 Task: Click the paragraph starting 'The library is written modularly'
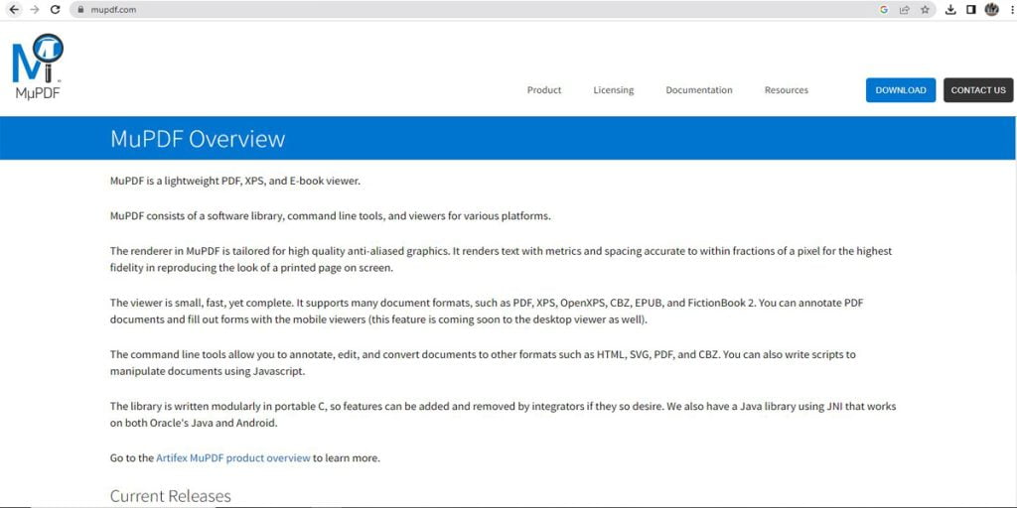[x=504, y=415]
